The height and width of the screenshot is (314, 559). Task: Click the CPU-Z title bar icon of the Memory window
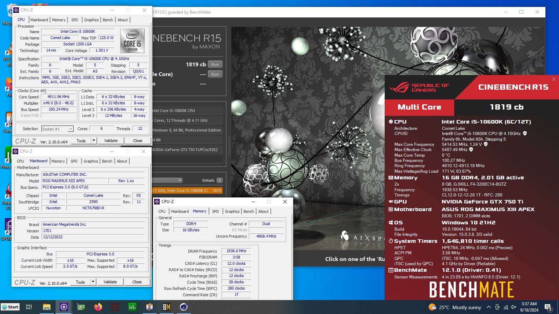click(157, 202)
